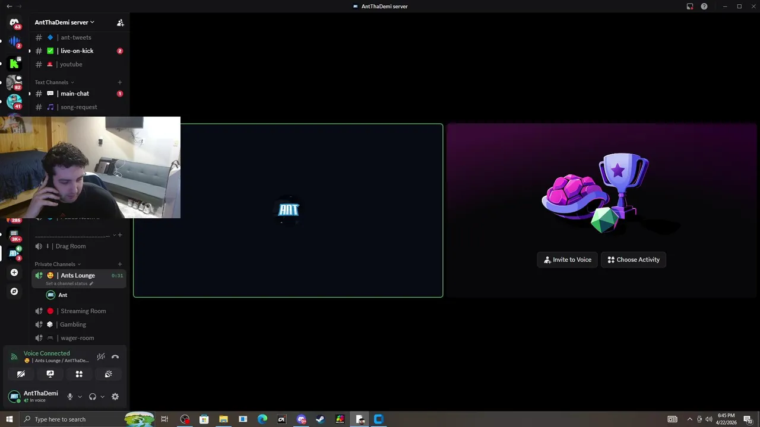This screenshot has width=760, height=427.
Task: Open Windows Start menu
Action: (x=9, y=419)
